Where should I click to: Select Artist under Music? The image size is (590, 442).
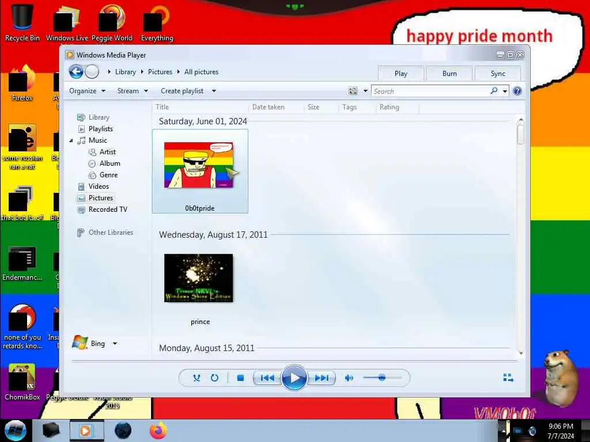pyautogui.click(x=108, y=152)
